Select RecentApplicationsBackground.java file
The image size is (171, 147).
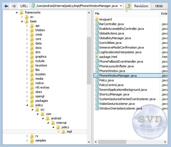tap(123, 90)
